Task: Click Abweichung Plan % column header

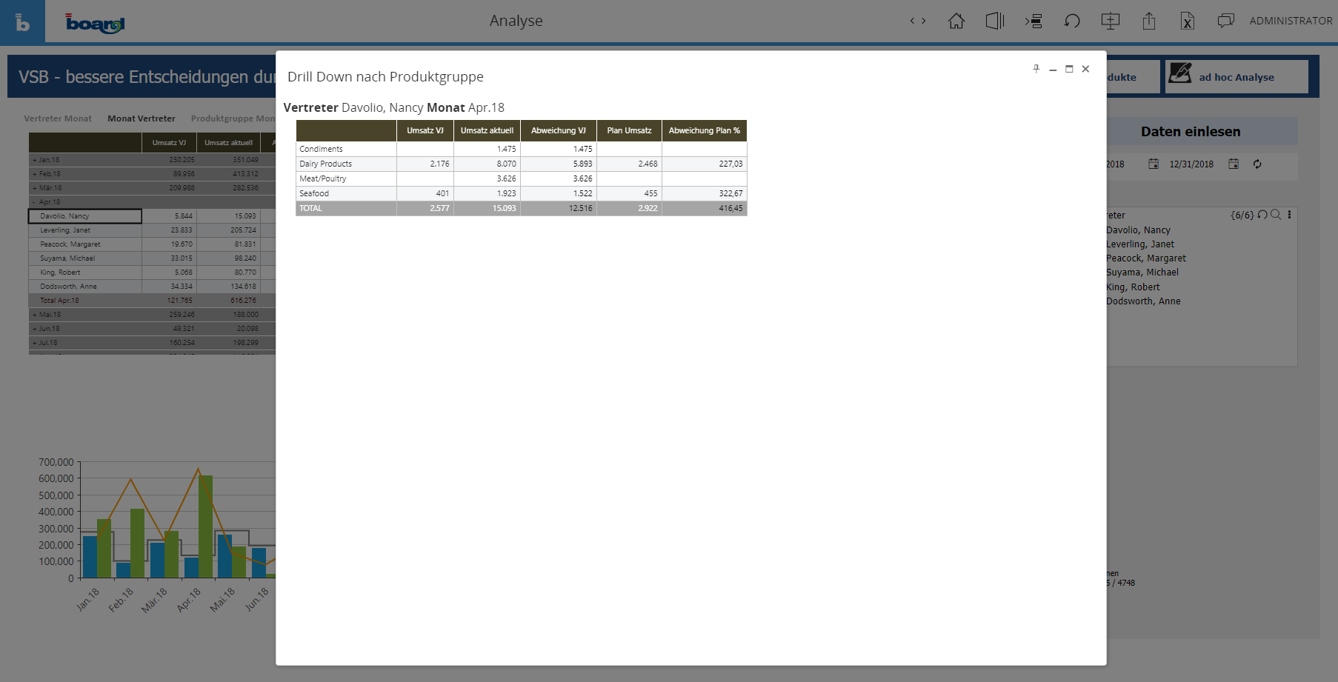Action: [x=705, y=130]
